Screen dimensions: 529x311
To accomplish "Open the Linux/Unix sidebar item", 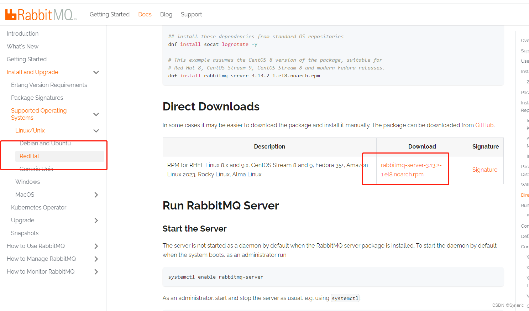I will click(30, 130).
